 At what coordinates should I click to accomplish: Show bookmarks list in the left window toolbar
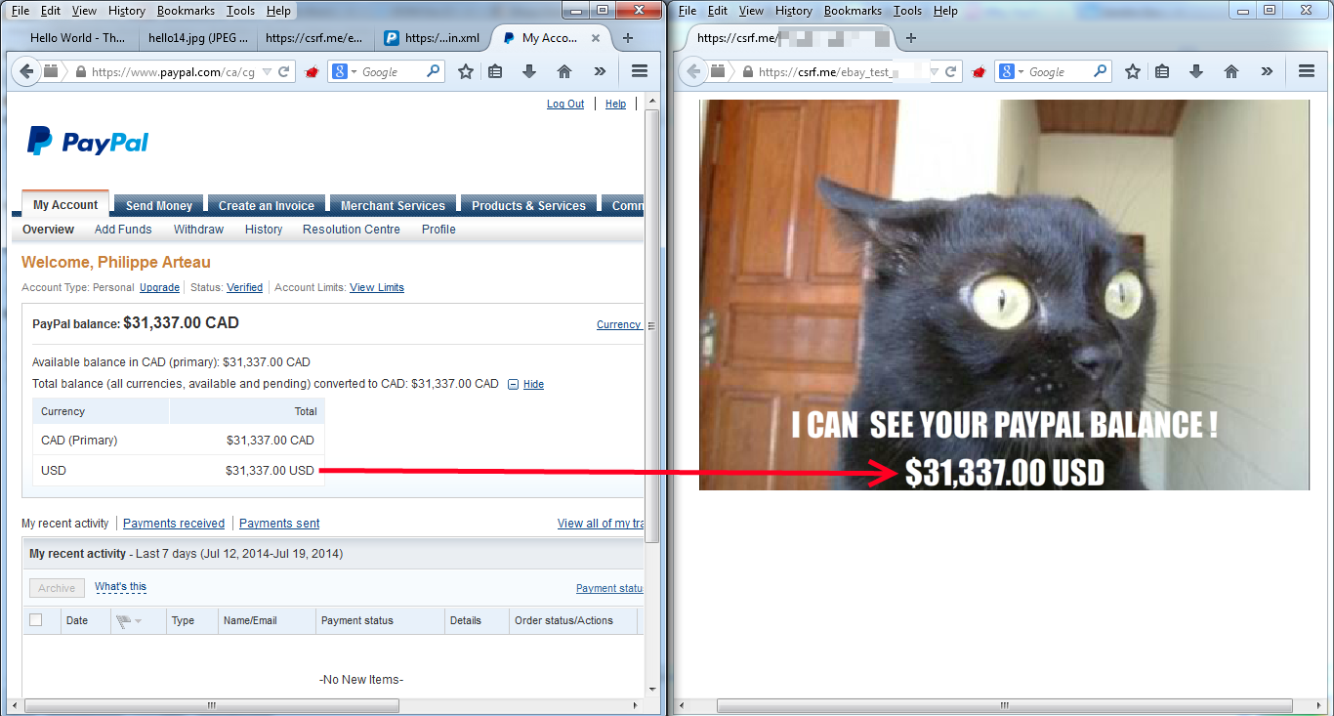click(x=495, y=71)
